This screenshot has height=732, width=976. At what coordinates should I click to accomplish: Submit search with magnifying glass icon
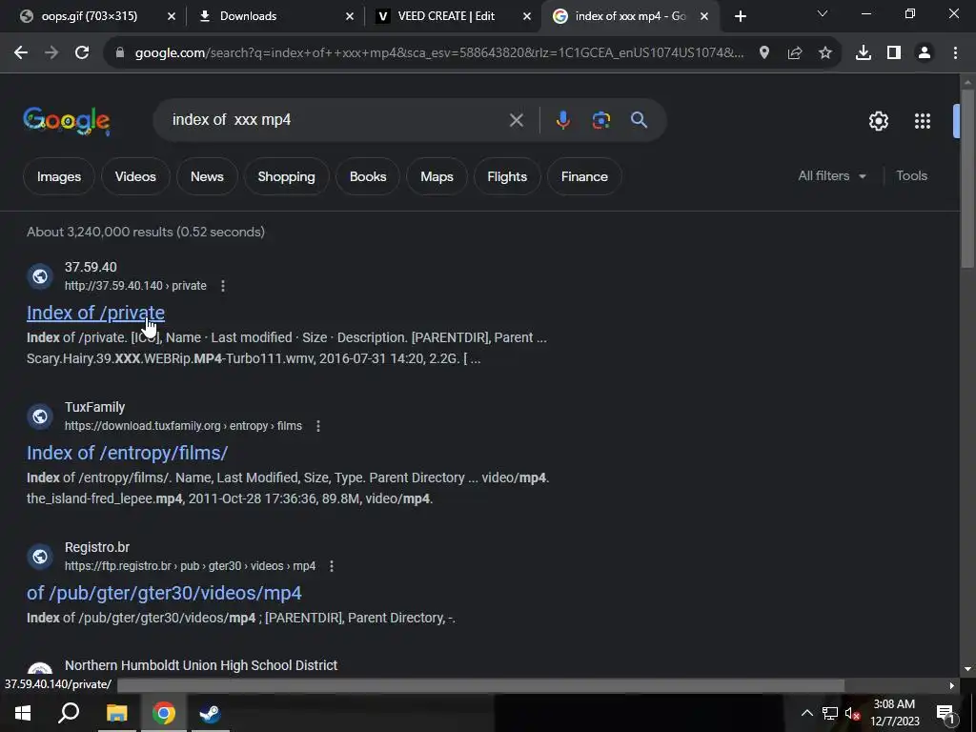coord(640,120)
